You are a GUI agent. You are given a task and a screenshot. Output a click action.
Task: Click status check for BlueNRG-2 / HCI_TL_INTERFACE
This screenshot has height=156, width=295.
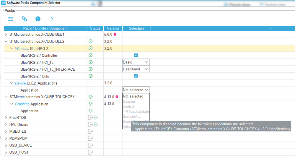(90, 69)
